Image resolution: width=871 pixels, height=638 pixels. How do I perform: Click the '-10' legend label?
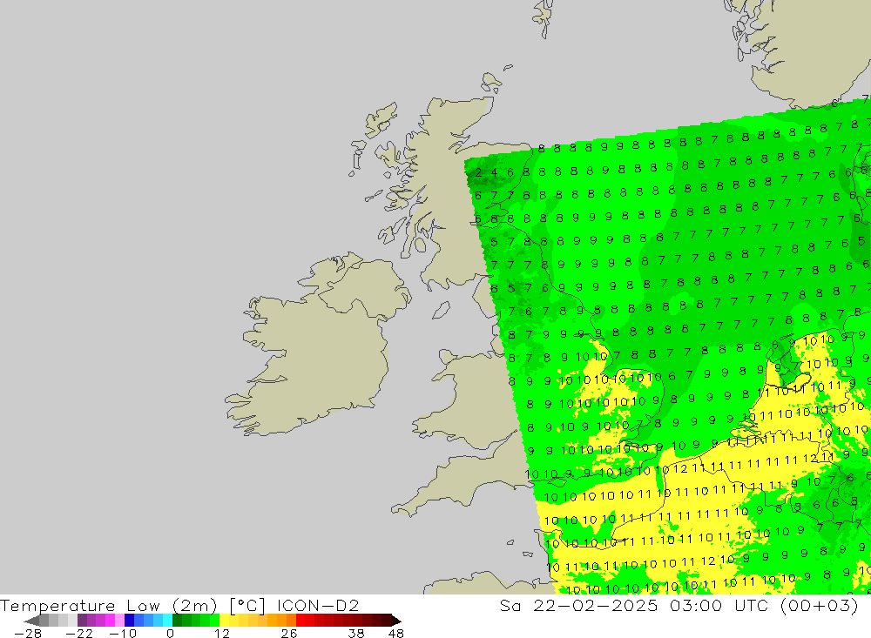[123, 634]
